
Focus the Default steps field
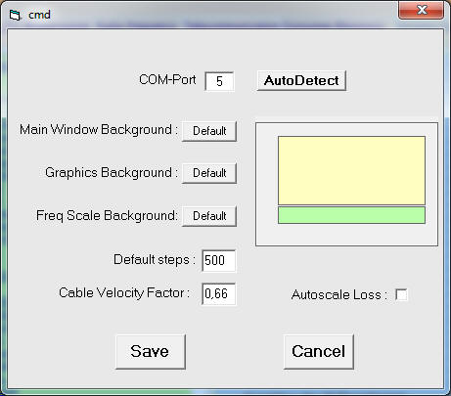(218, 260)
